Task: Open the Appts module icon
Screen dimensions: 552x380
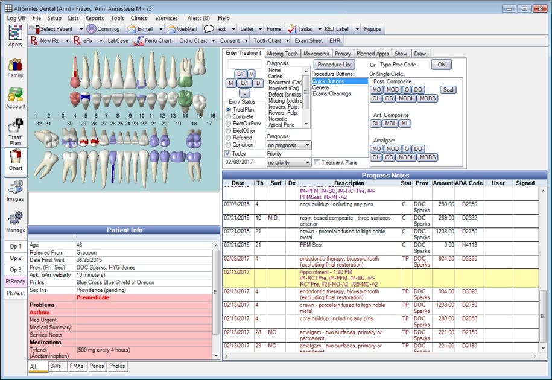Action: 15,36
